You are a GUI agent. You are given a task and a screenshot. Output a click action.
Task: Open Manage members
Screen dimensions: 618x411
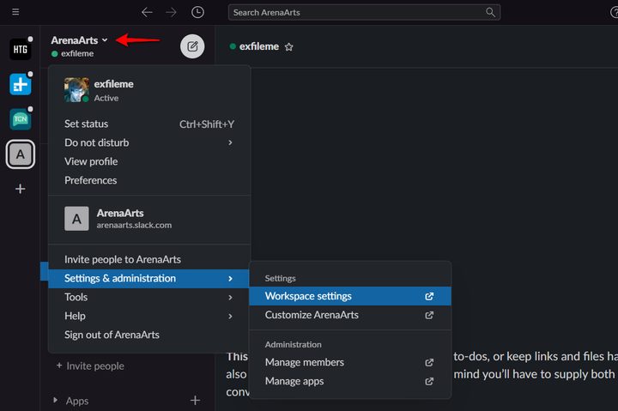[350, 362]
